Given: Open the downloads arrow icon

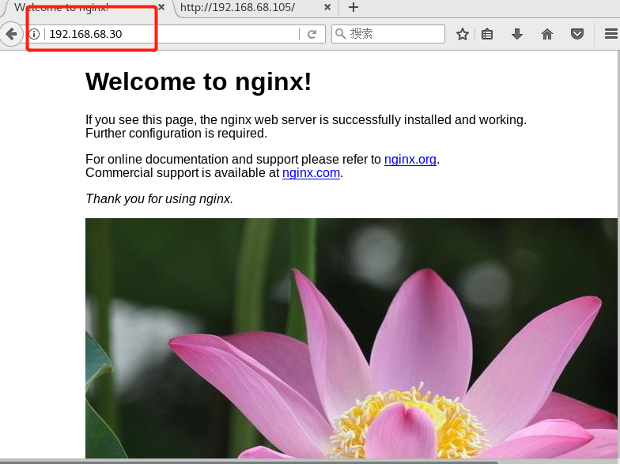Looking at the screenshot, I should pyautogui.click(x=517, y=34).
